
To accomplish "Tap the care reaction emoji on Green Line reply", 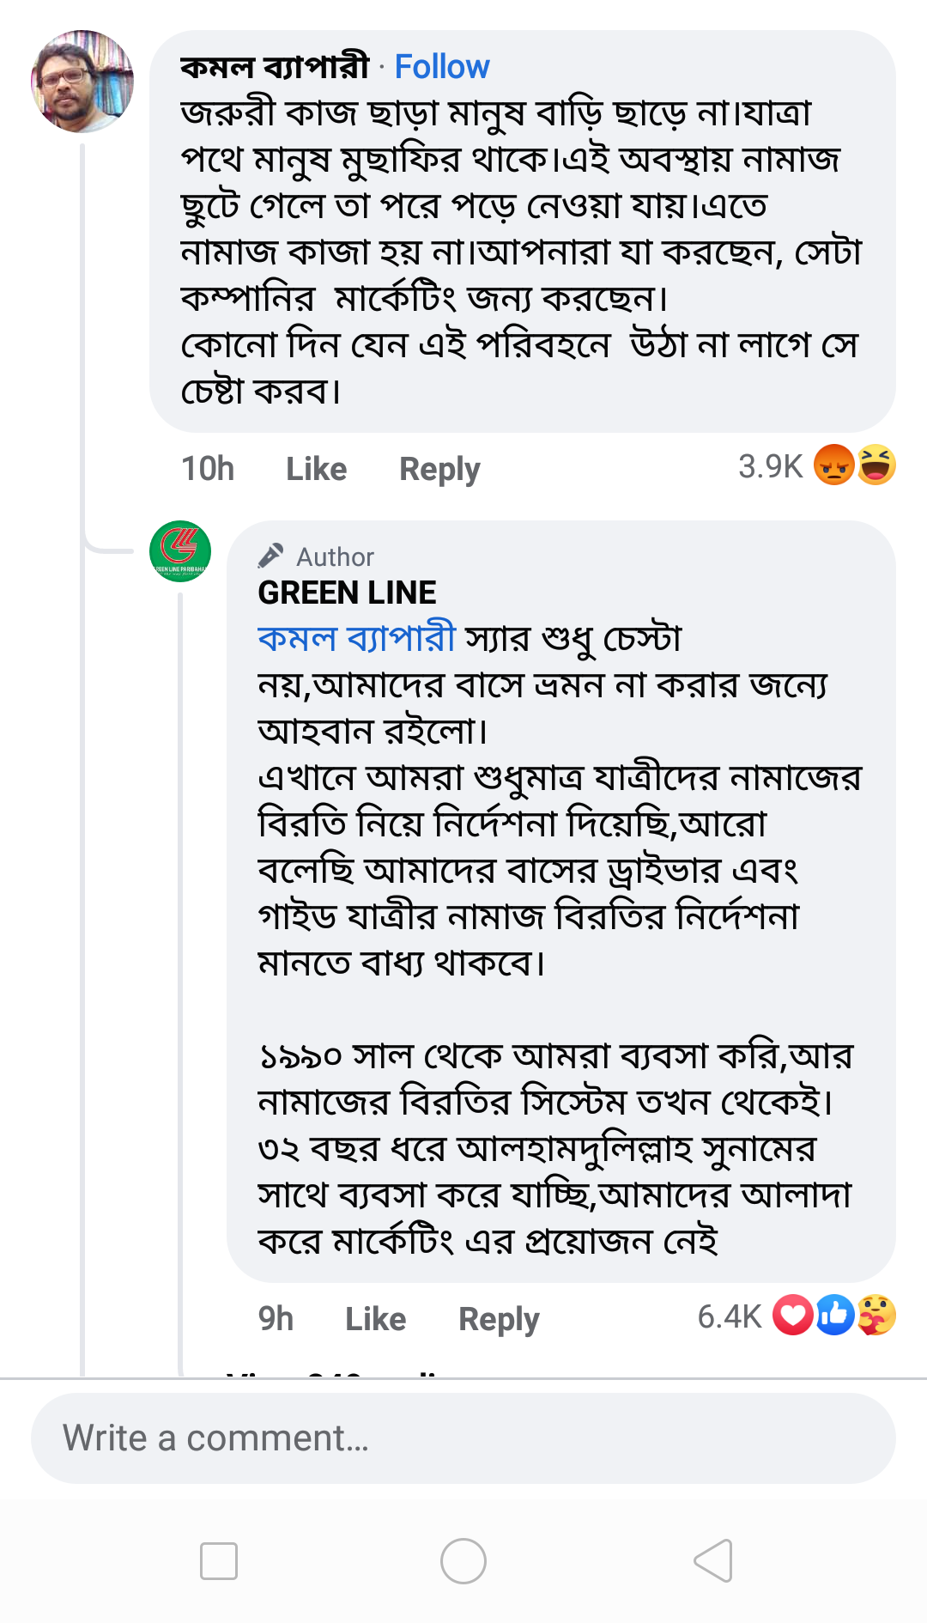I will pyautogui.click(x=876, y=1315).
